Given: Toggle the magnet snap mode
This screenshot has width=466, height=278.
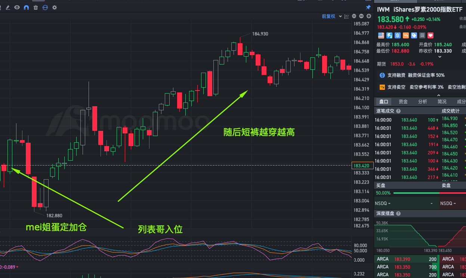Looking at the screenshot, I should (26, 7).
